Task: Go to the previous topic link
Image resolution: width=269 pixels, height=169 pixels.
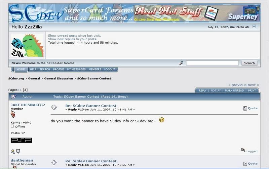Action: click(239, 85)
